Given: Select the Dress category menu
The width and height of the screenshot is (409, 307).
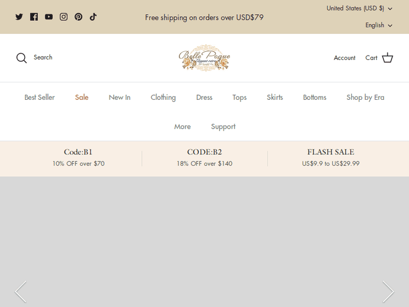Looking at the screenshot, I should [x=204, y=97].
